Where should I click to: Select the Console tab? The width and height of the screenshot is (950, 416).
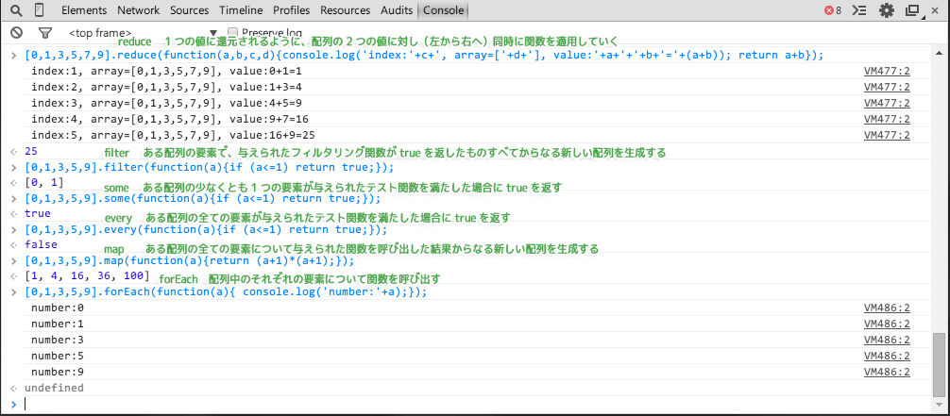tap(444, 10)
